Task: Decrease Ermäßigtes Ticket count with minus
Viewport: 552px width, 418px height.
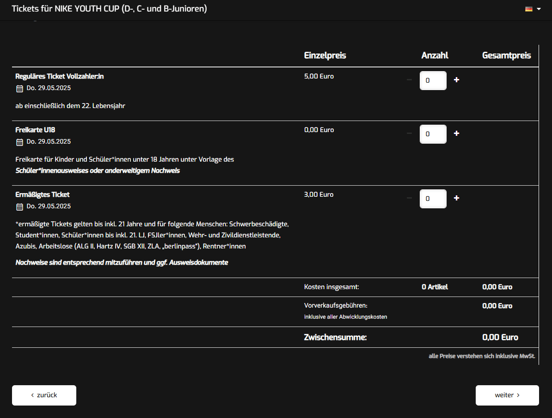Action: pyautogui.click(x=409, y=198)
